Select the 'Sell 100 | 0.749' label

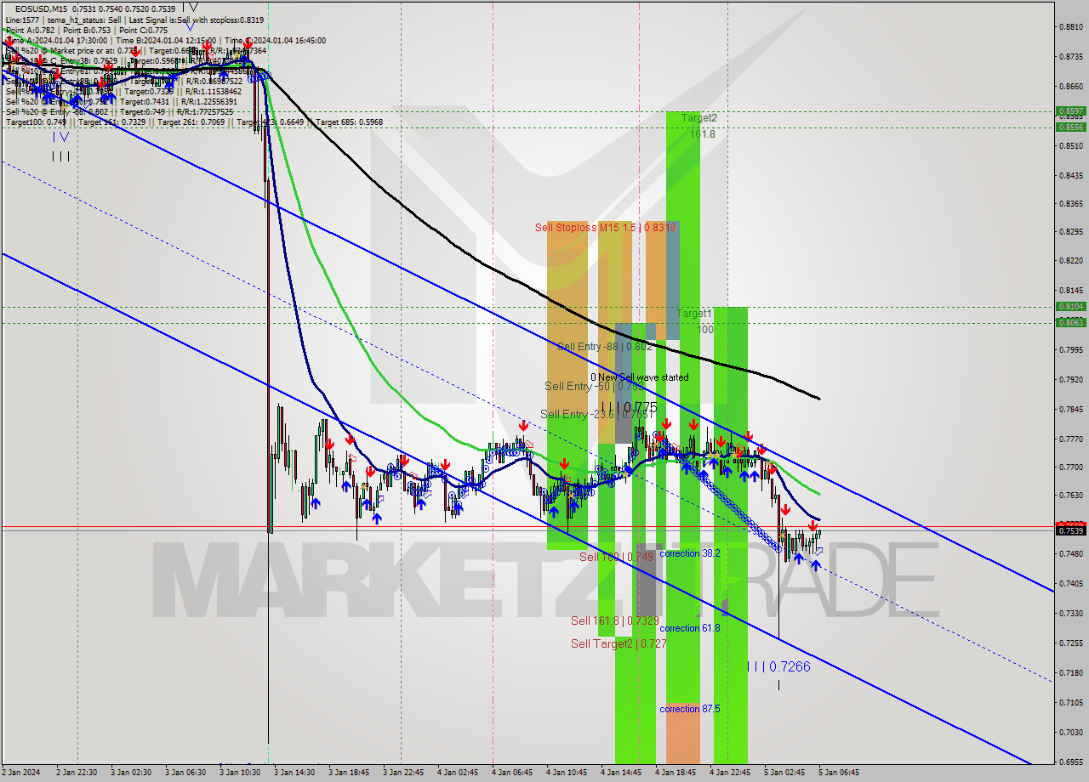tap(616, 557)
